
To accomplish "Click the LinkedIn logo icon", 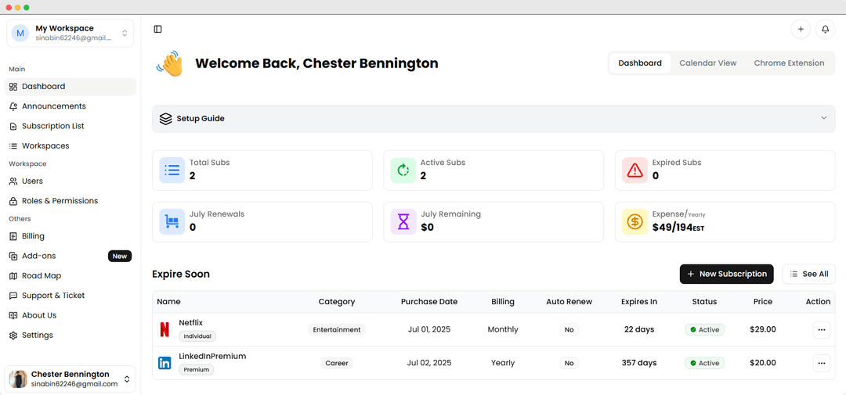I will click(x=164, y=363).
